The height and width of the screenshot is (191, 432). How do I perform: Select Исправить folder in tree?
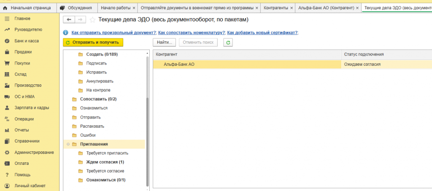point(97,73)
